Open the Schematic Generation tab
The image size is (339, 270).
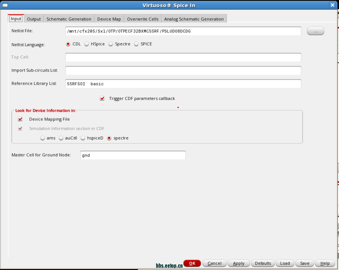tap(69, 19)
